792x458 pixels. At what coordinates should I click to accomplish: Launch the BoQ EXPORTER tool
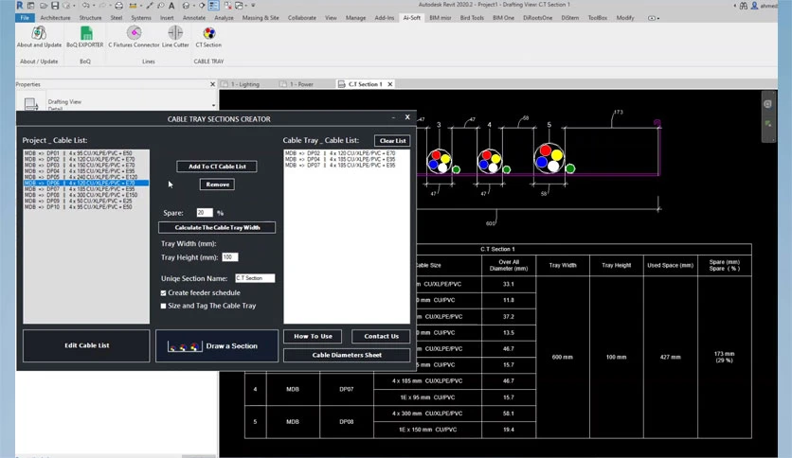point(85,37)
